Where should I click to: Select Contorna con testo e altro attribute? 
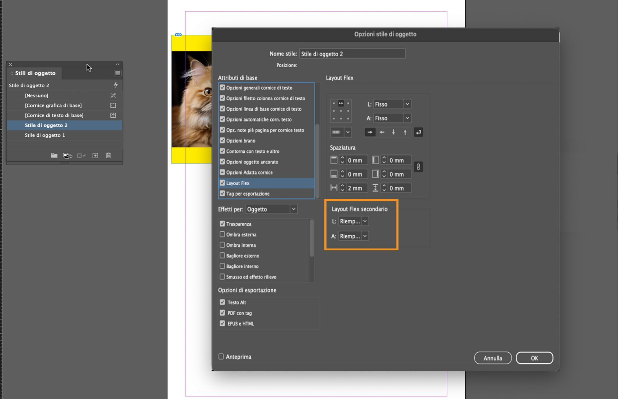(x=253, y=151)
